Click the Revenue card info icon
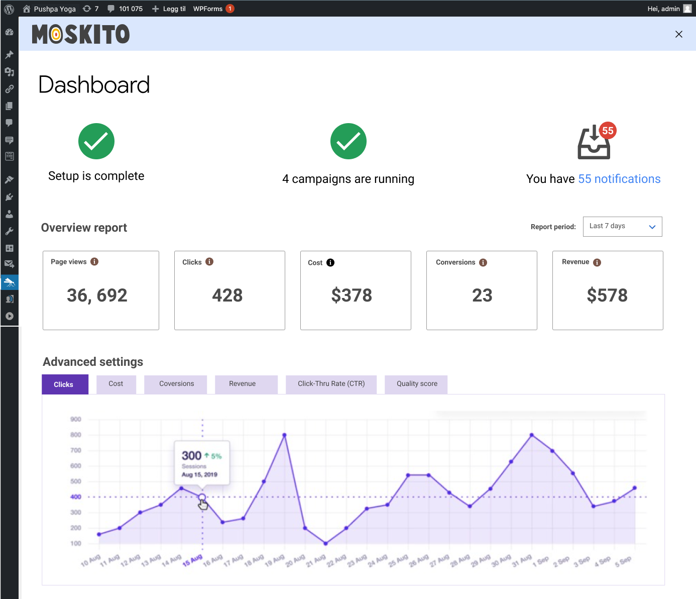Image resolution: width=696 pixels, height=599 pixels. (597, 262)
